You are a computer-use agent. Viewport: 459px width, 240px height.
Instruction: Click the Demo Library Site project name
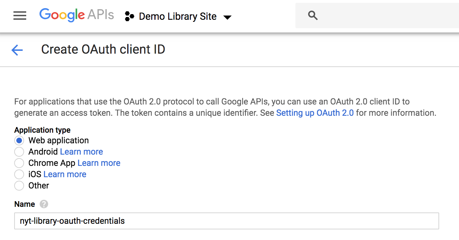point(178,17)
